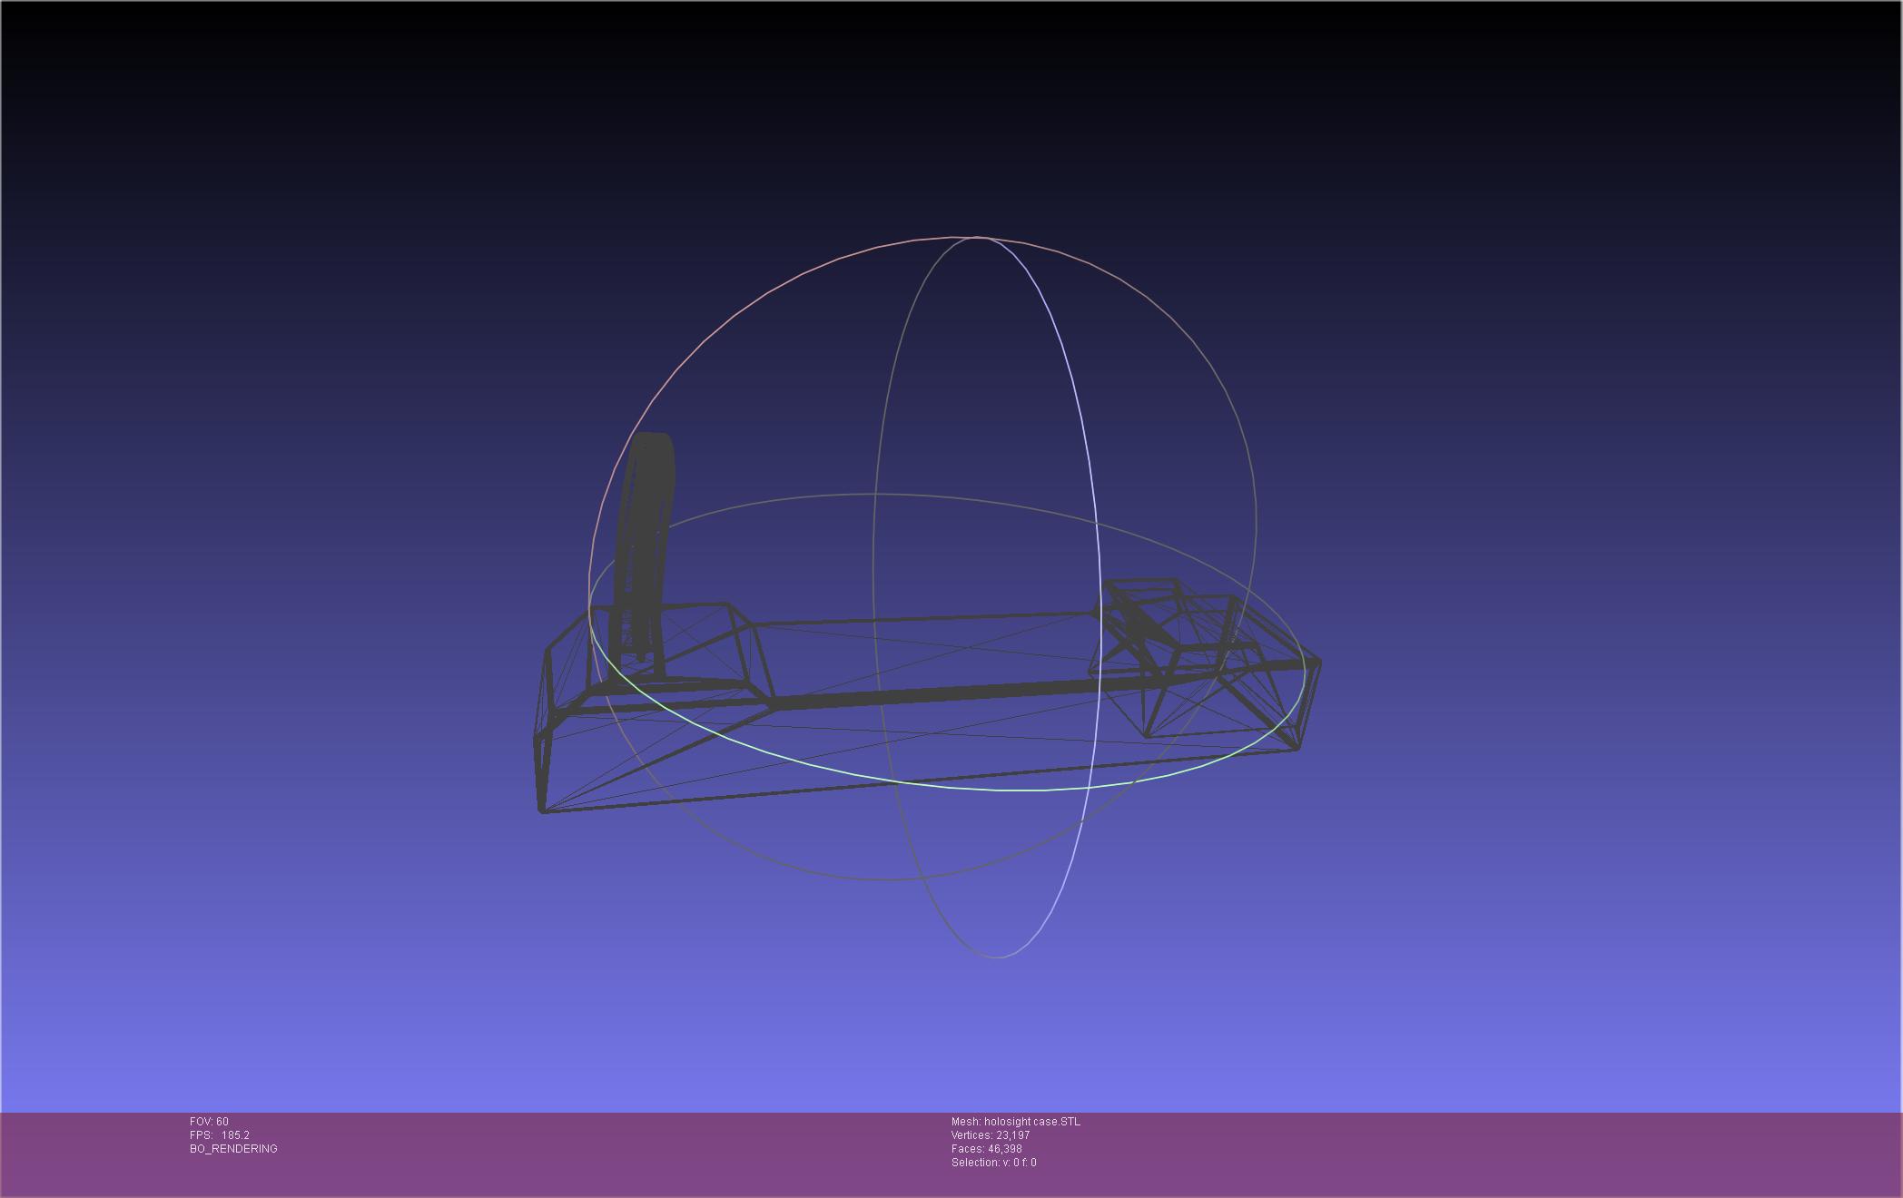Image resolution: width=1903 pixels, height=1198 pixels.
Task: Click the empty dark background above the trackball
Action: coord(953,118)
